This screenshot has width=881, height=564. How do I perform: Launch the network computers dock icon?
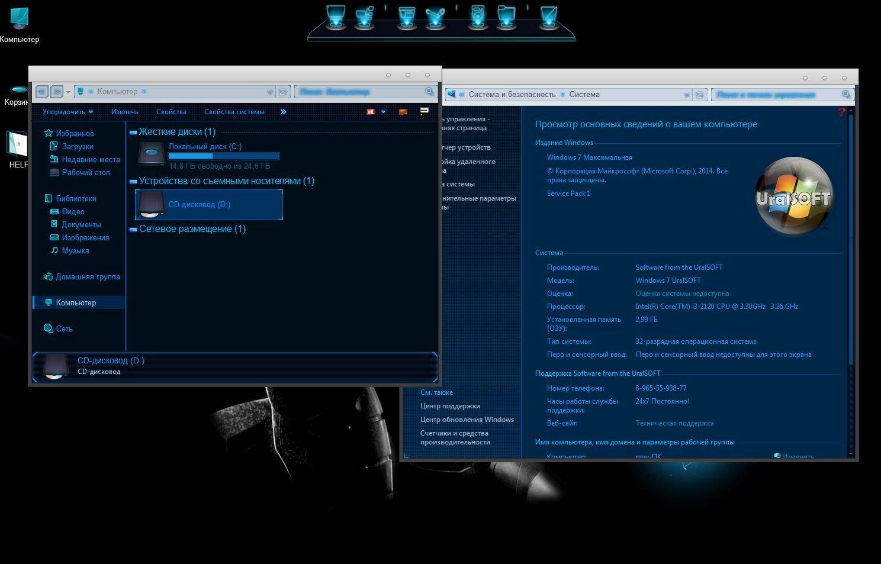point(364,17)
